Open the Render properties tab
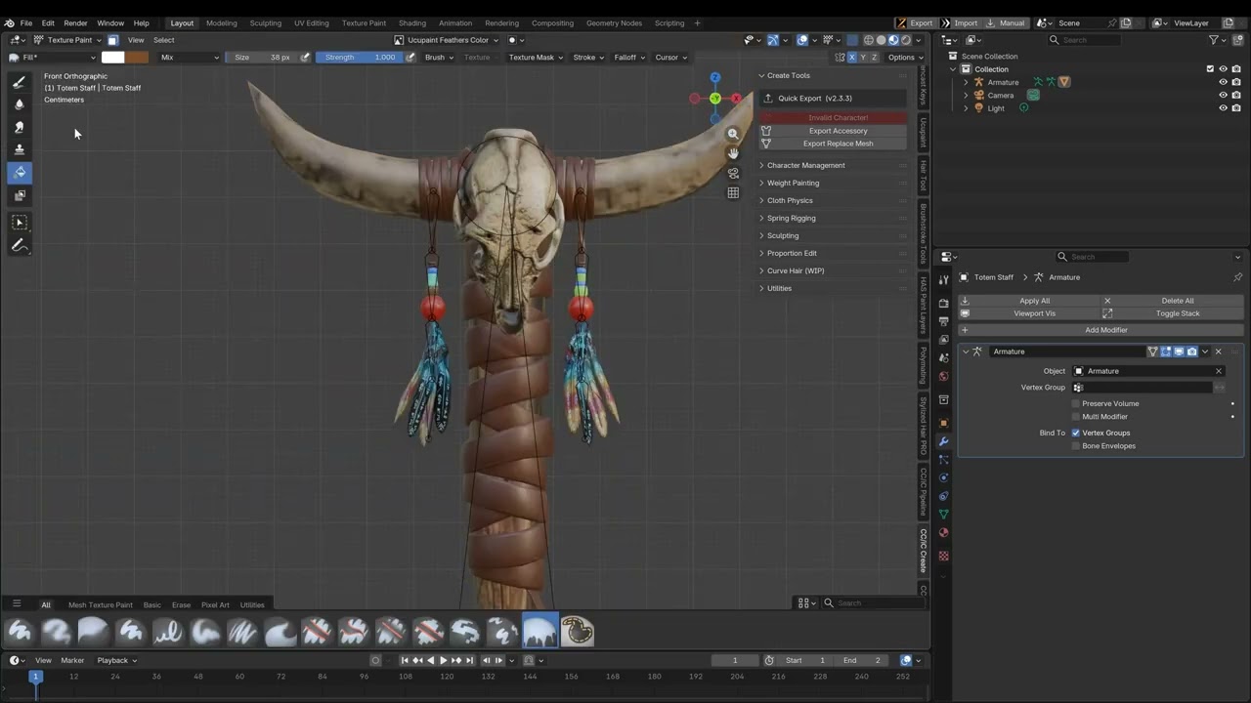This screenshot has height=703, width=1251. (x=943, y=304)
